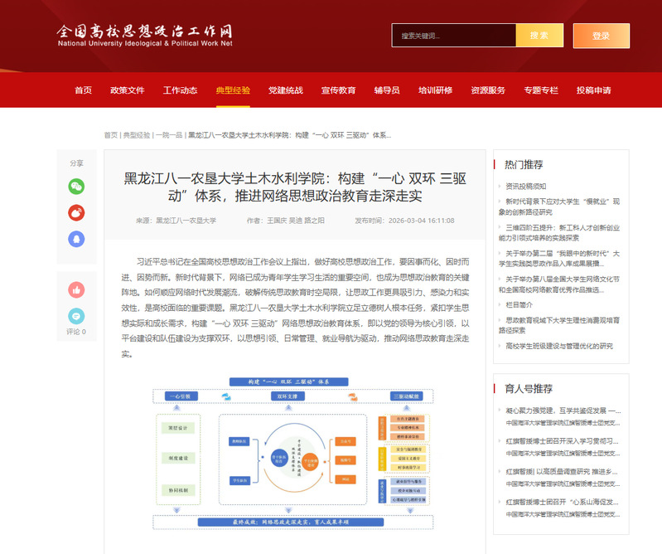Open comments using the comment bubble icon
This screenshot has height=554, width=662.
(76, 315)
